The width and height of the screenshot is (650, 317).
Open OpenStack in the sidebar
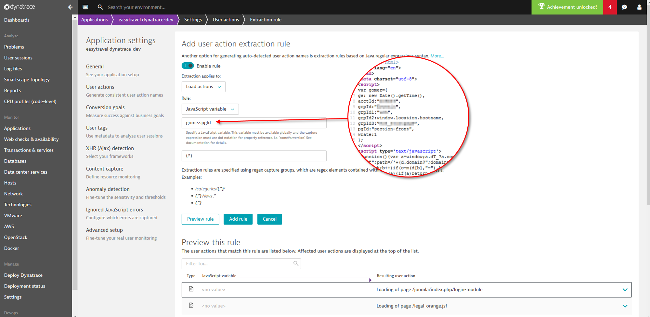pyautogui.click(x=16, y=237)
